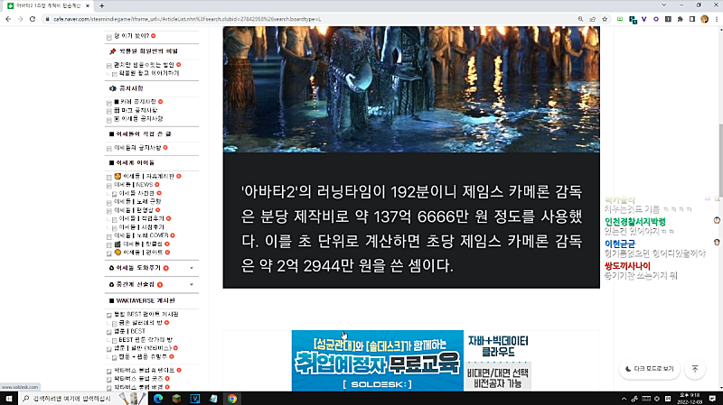Image resolution: width=723 pixels, height=405 pixels.
Task: Open the Windows Start menu
Action: tap(9, 399)
